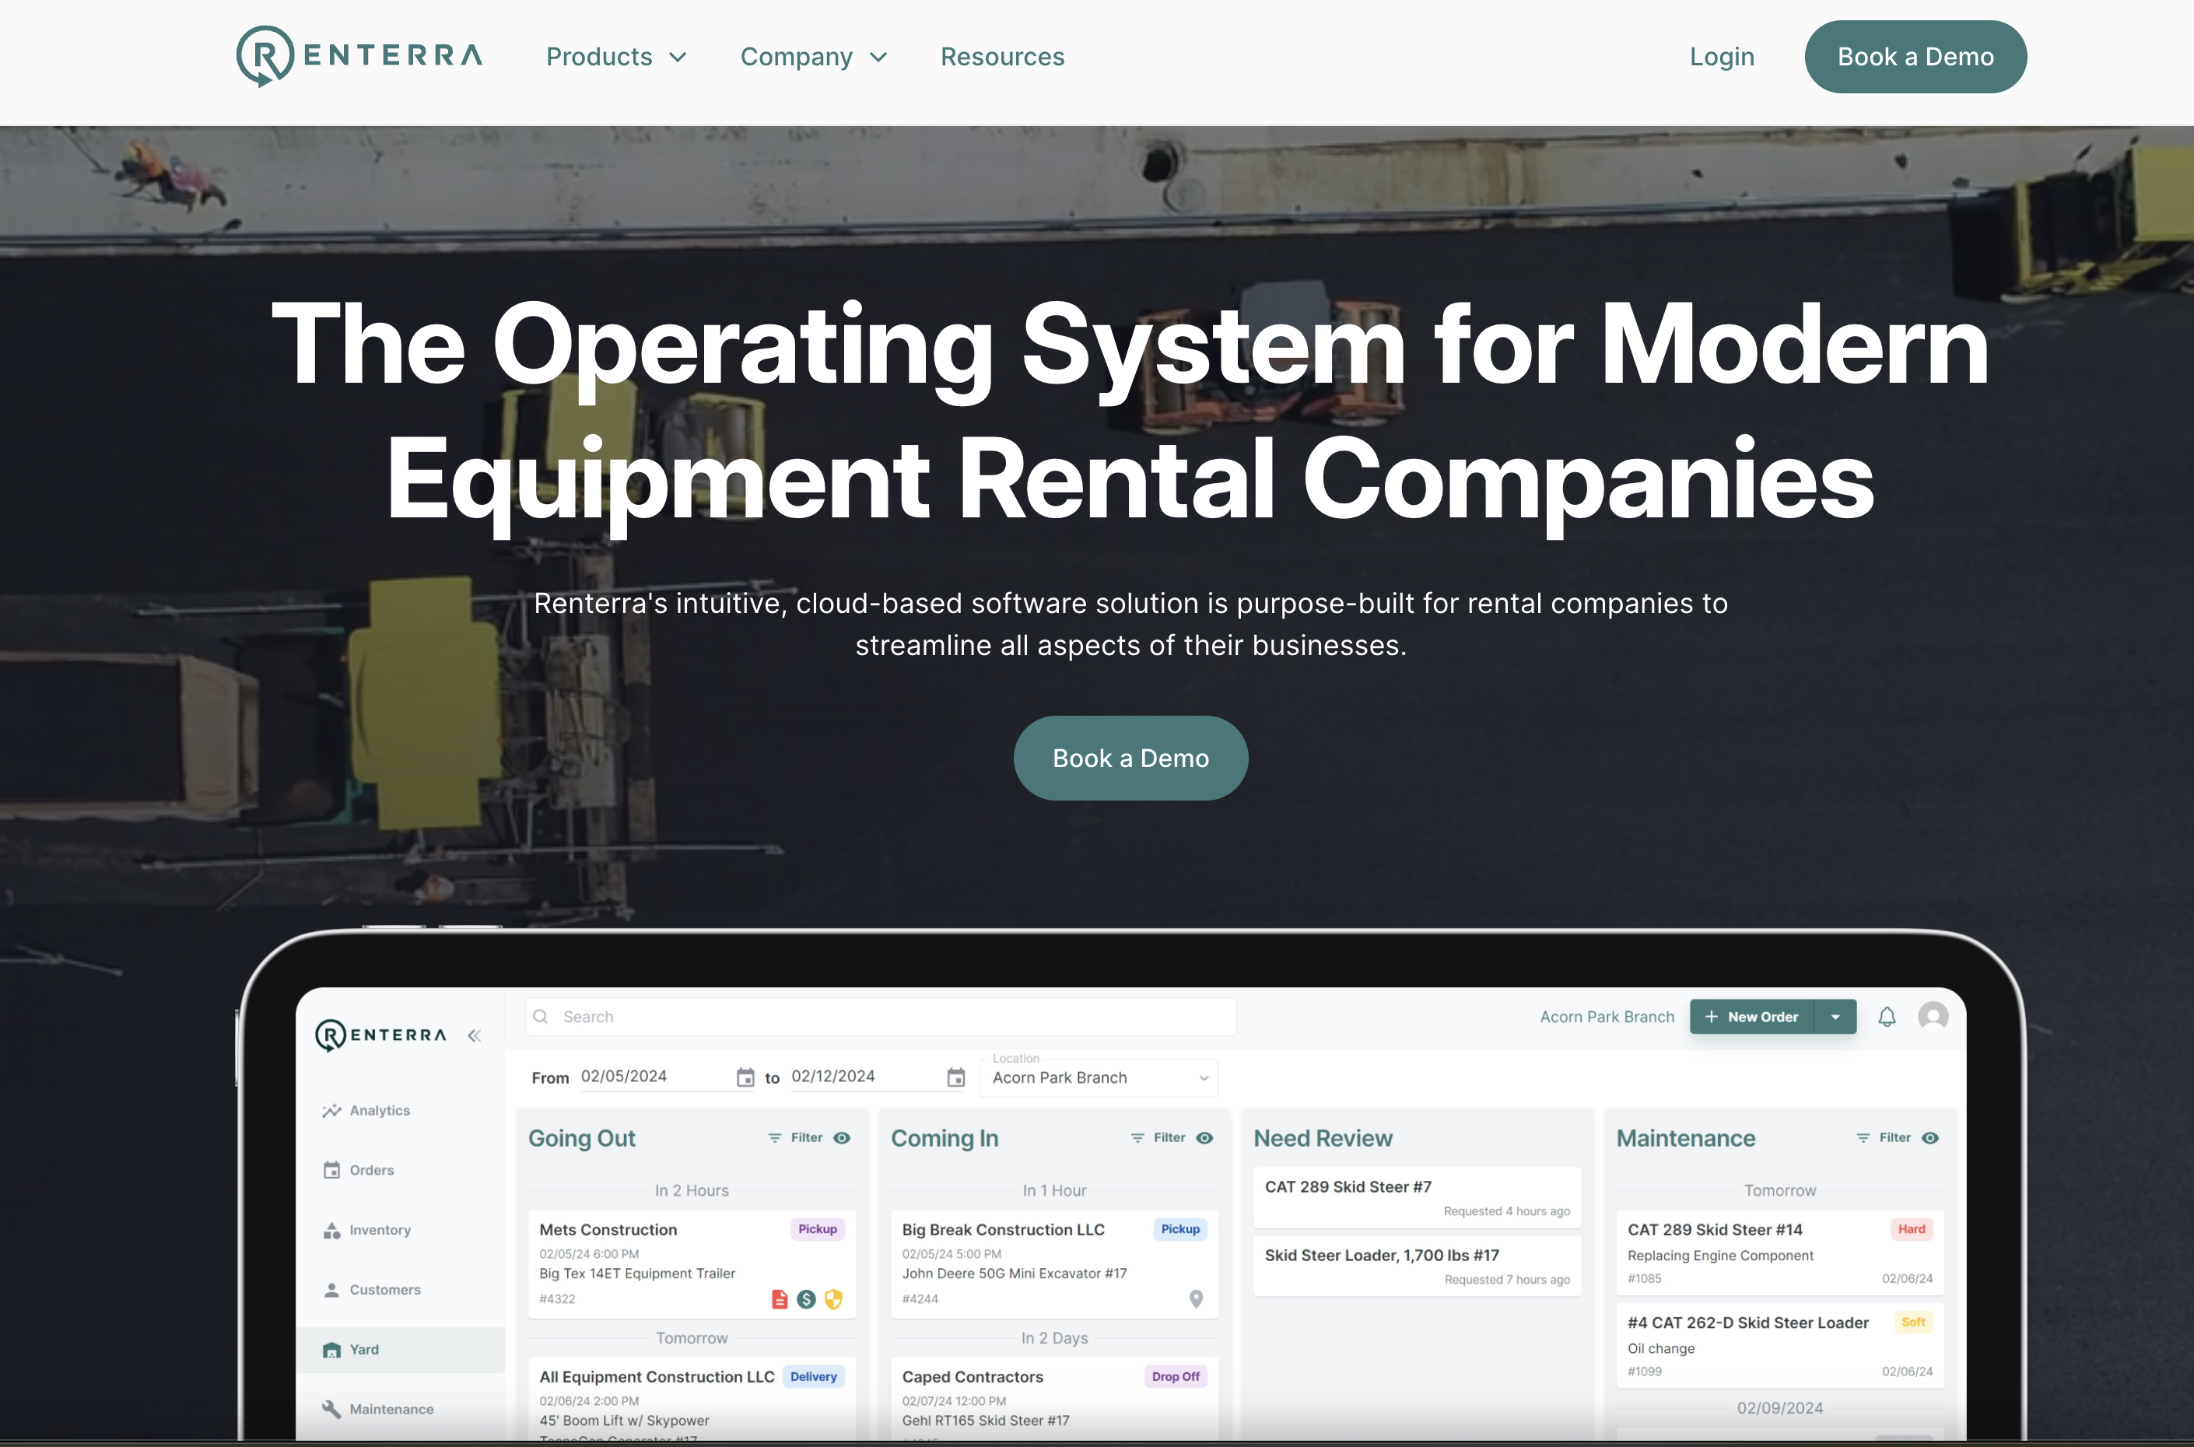Image resolution: width=2194 pixels, height=1447 pixels.
Task: Click the Going Out column heading
Action: (581, 1139)
